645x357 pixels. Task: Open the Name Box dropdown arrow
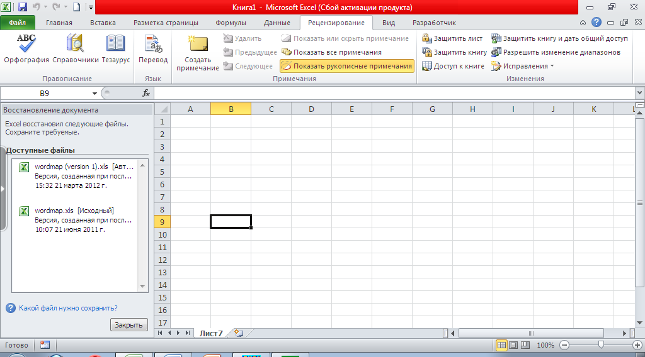94,94
